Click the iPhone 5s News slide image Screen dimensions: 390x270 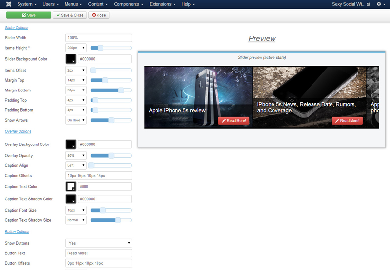point(309,97)
